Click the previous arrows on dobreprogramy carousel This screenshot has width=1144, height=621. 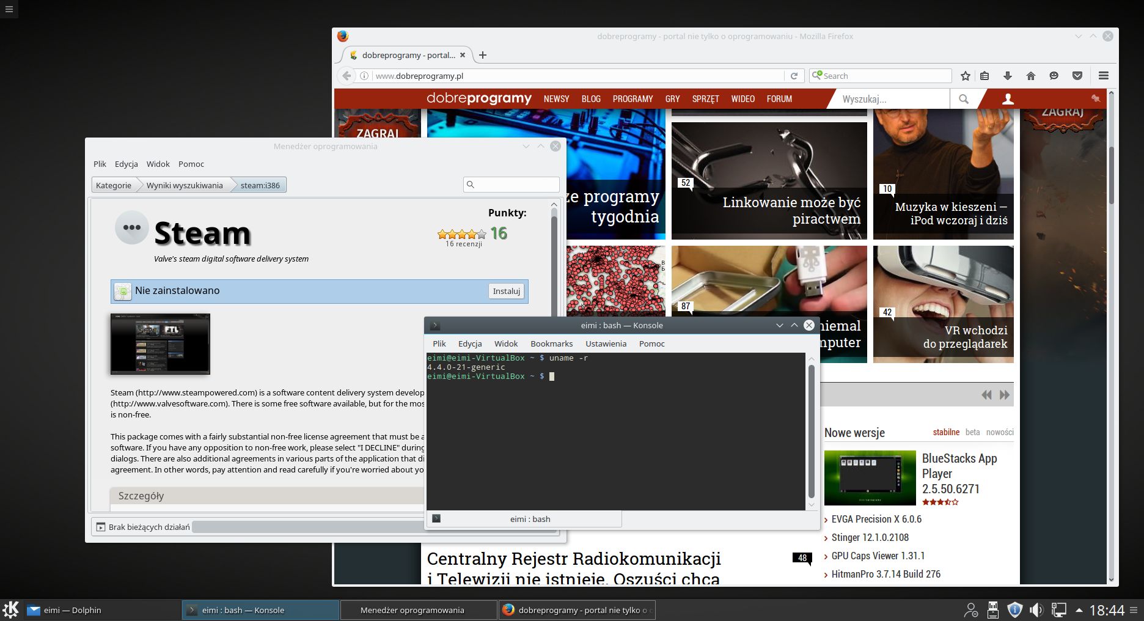[x=986, y=395]
